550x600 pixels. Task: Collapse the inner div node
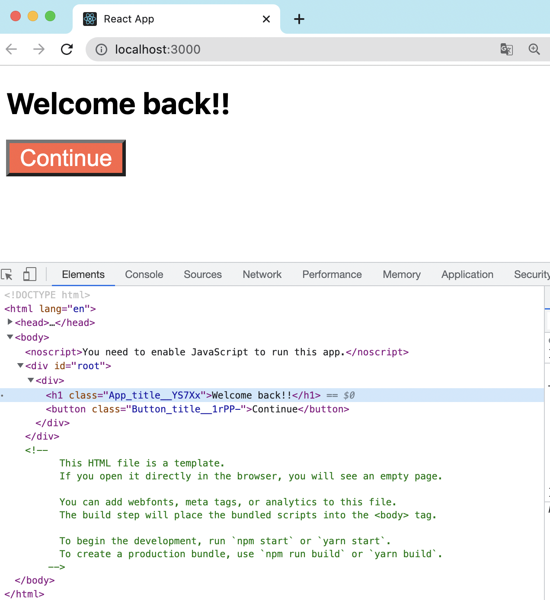point(31,380)
